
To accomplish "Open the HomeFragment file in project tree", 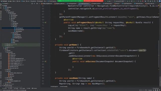I will [19, 28].
